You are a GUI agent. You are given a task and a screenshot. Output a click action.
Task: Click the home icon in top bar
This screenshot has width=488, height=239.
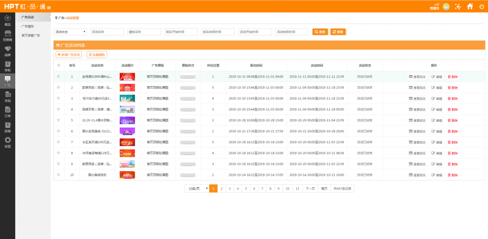(470, 6)
